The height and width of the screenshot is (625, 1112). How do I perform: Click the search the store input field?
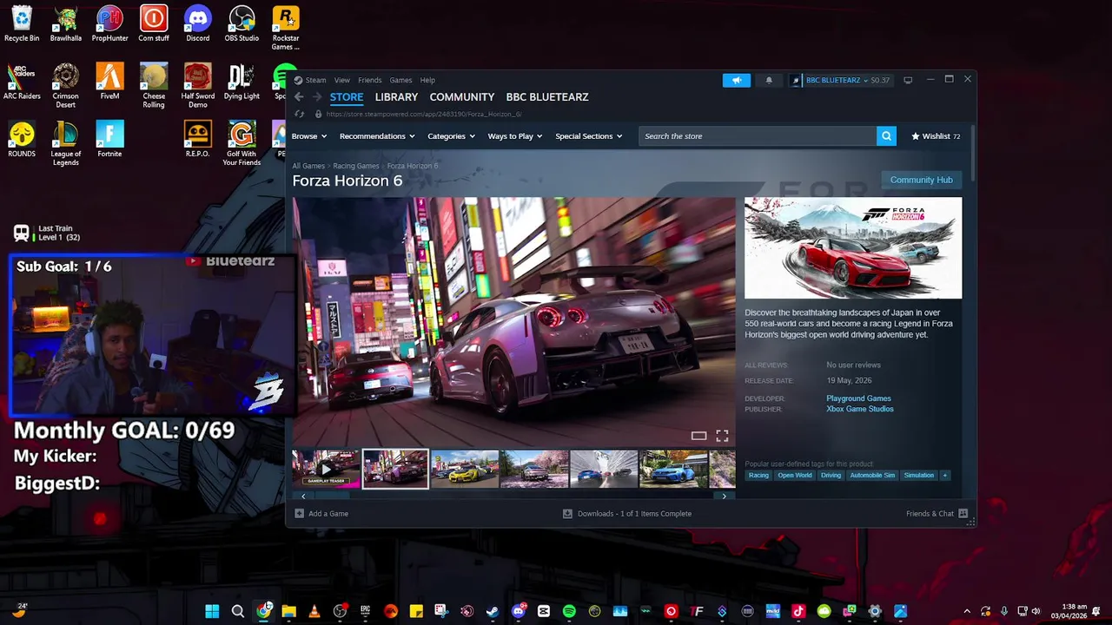758,136
